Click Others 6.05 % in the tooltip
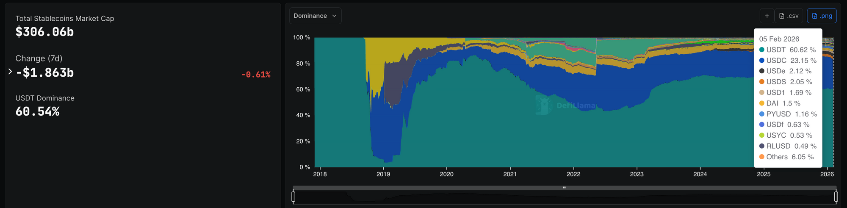The width and height of the screenshot is (847, 208). (x=790, y=157)
